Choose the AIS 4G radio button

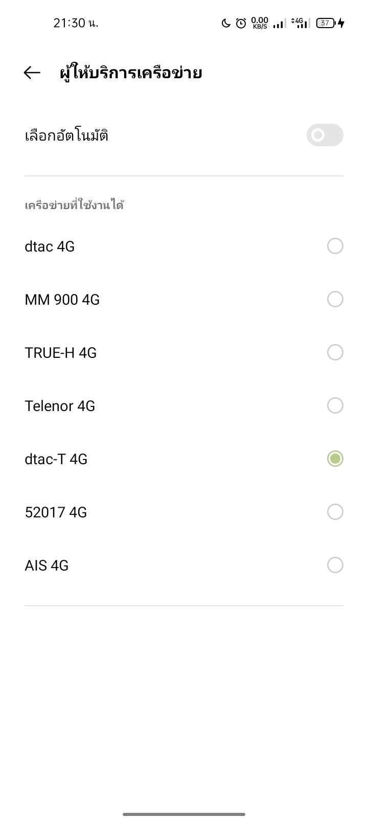pos(335,565)
